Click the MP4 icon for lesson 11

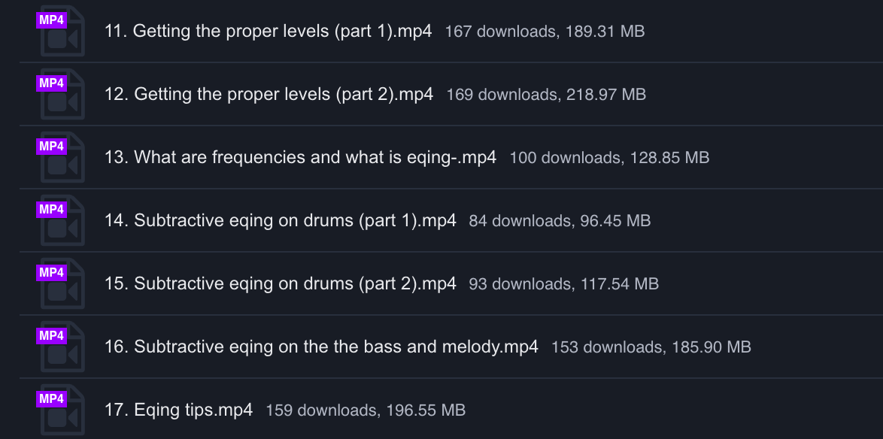(x=62, y=32)
